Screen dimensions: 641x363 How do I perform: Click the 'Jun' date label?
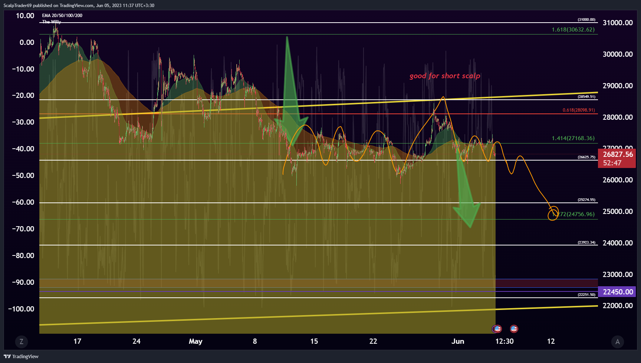coord(458,341)
